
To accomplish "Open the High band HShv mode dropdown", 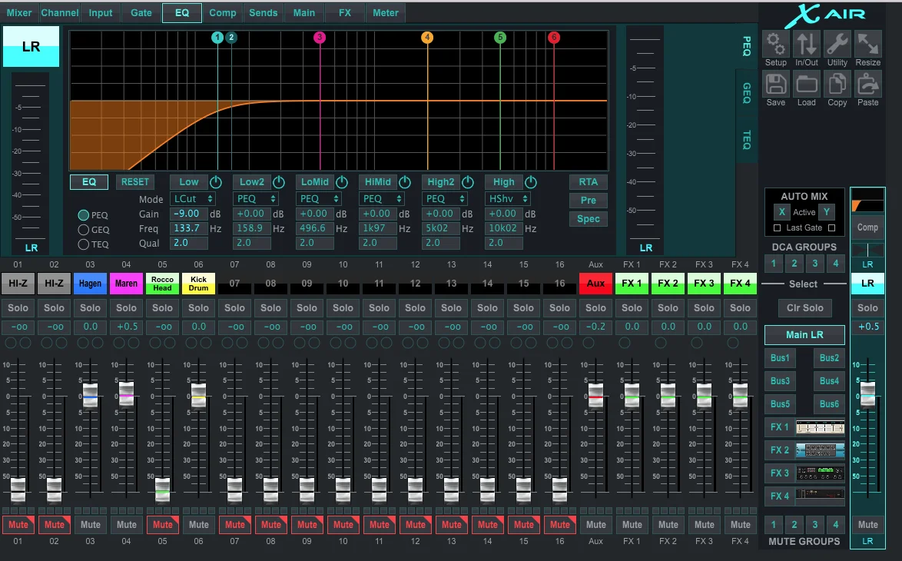I will [508, 199].
